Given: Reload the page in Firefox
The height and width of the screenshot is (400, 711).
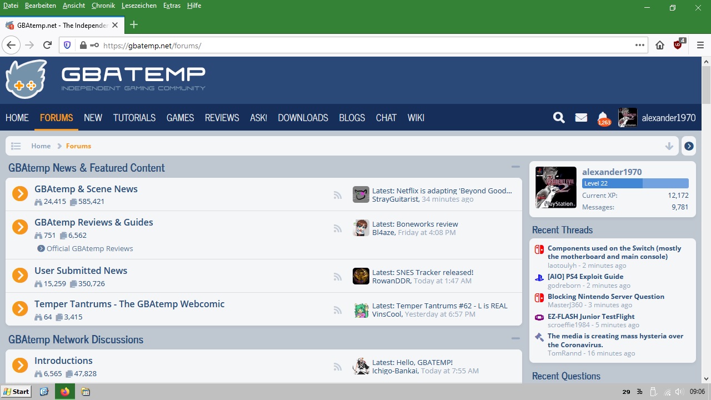Looking at the screenshot, I should tap(48, 45).
